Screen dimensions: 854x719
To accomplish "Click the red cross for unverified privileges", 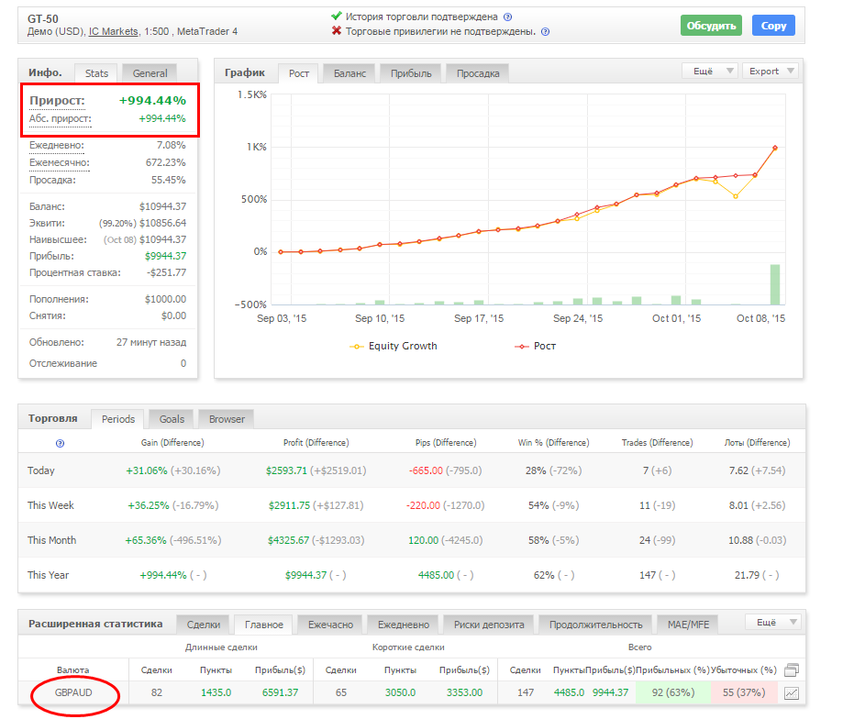I will click(x=337, y=31).
